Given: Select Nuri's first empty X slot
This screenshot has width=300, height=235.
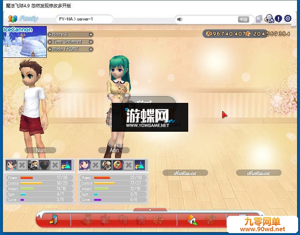Looking at the screenshot, I should point(22,165).
